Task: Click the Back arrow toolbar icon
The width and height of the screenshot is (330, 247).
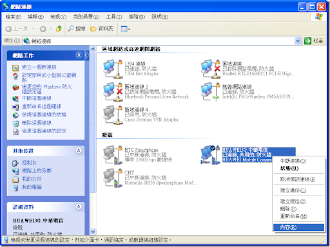Action: pos(8,29)
